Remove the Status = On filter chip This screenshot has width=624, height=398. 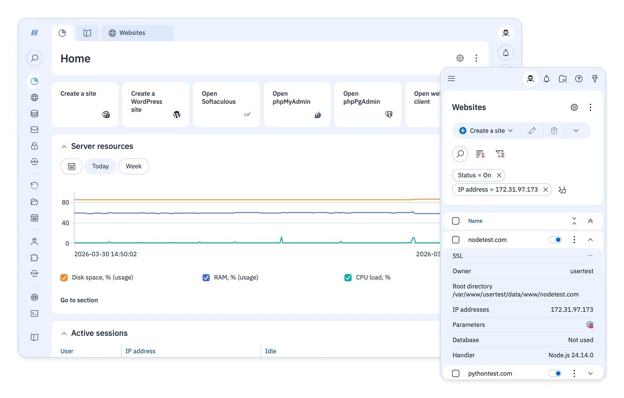499,175
